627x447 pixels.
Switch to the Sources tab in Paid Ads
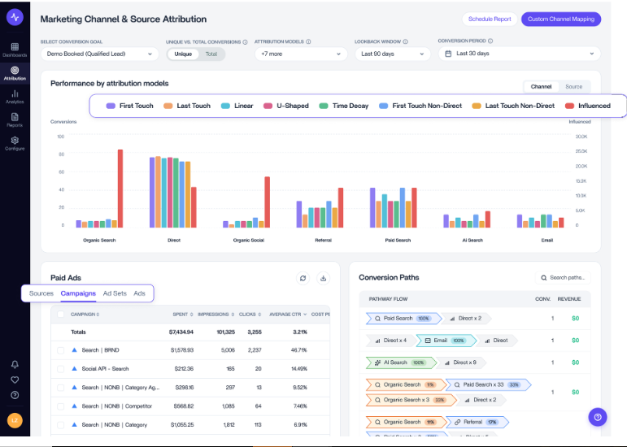[41, 293]
